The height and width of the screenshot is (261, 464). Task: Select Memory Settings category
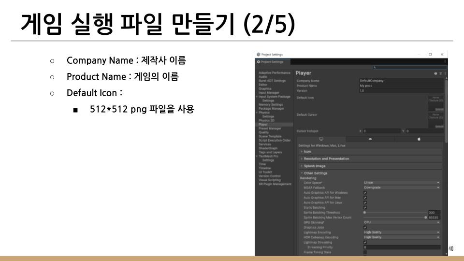271,104
